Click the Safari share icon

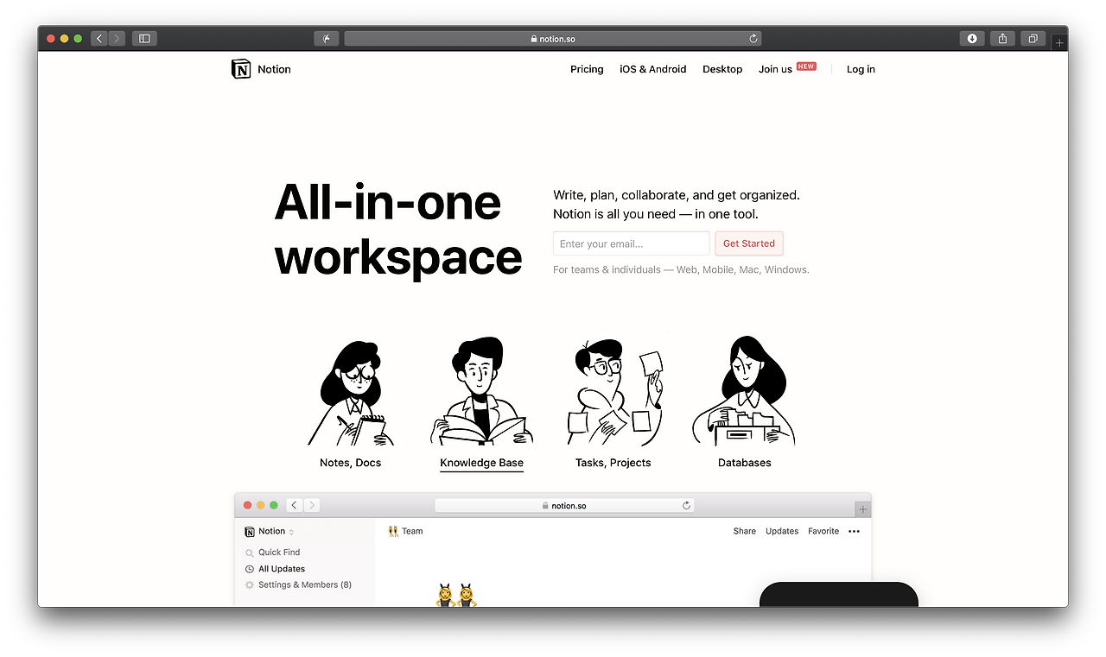[x=1002, y=39]
